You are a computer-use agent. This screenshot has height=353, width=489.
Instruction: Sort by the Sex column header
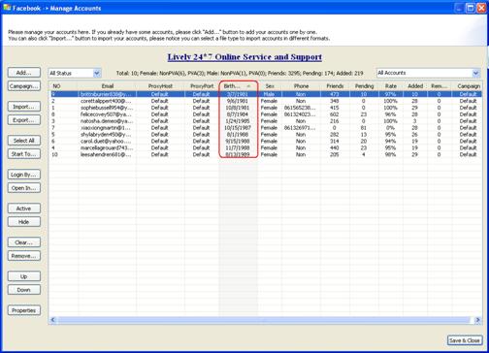point(270,86)
